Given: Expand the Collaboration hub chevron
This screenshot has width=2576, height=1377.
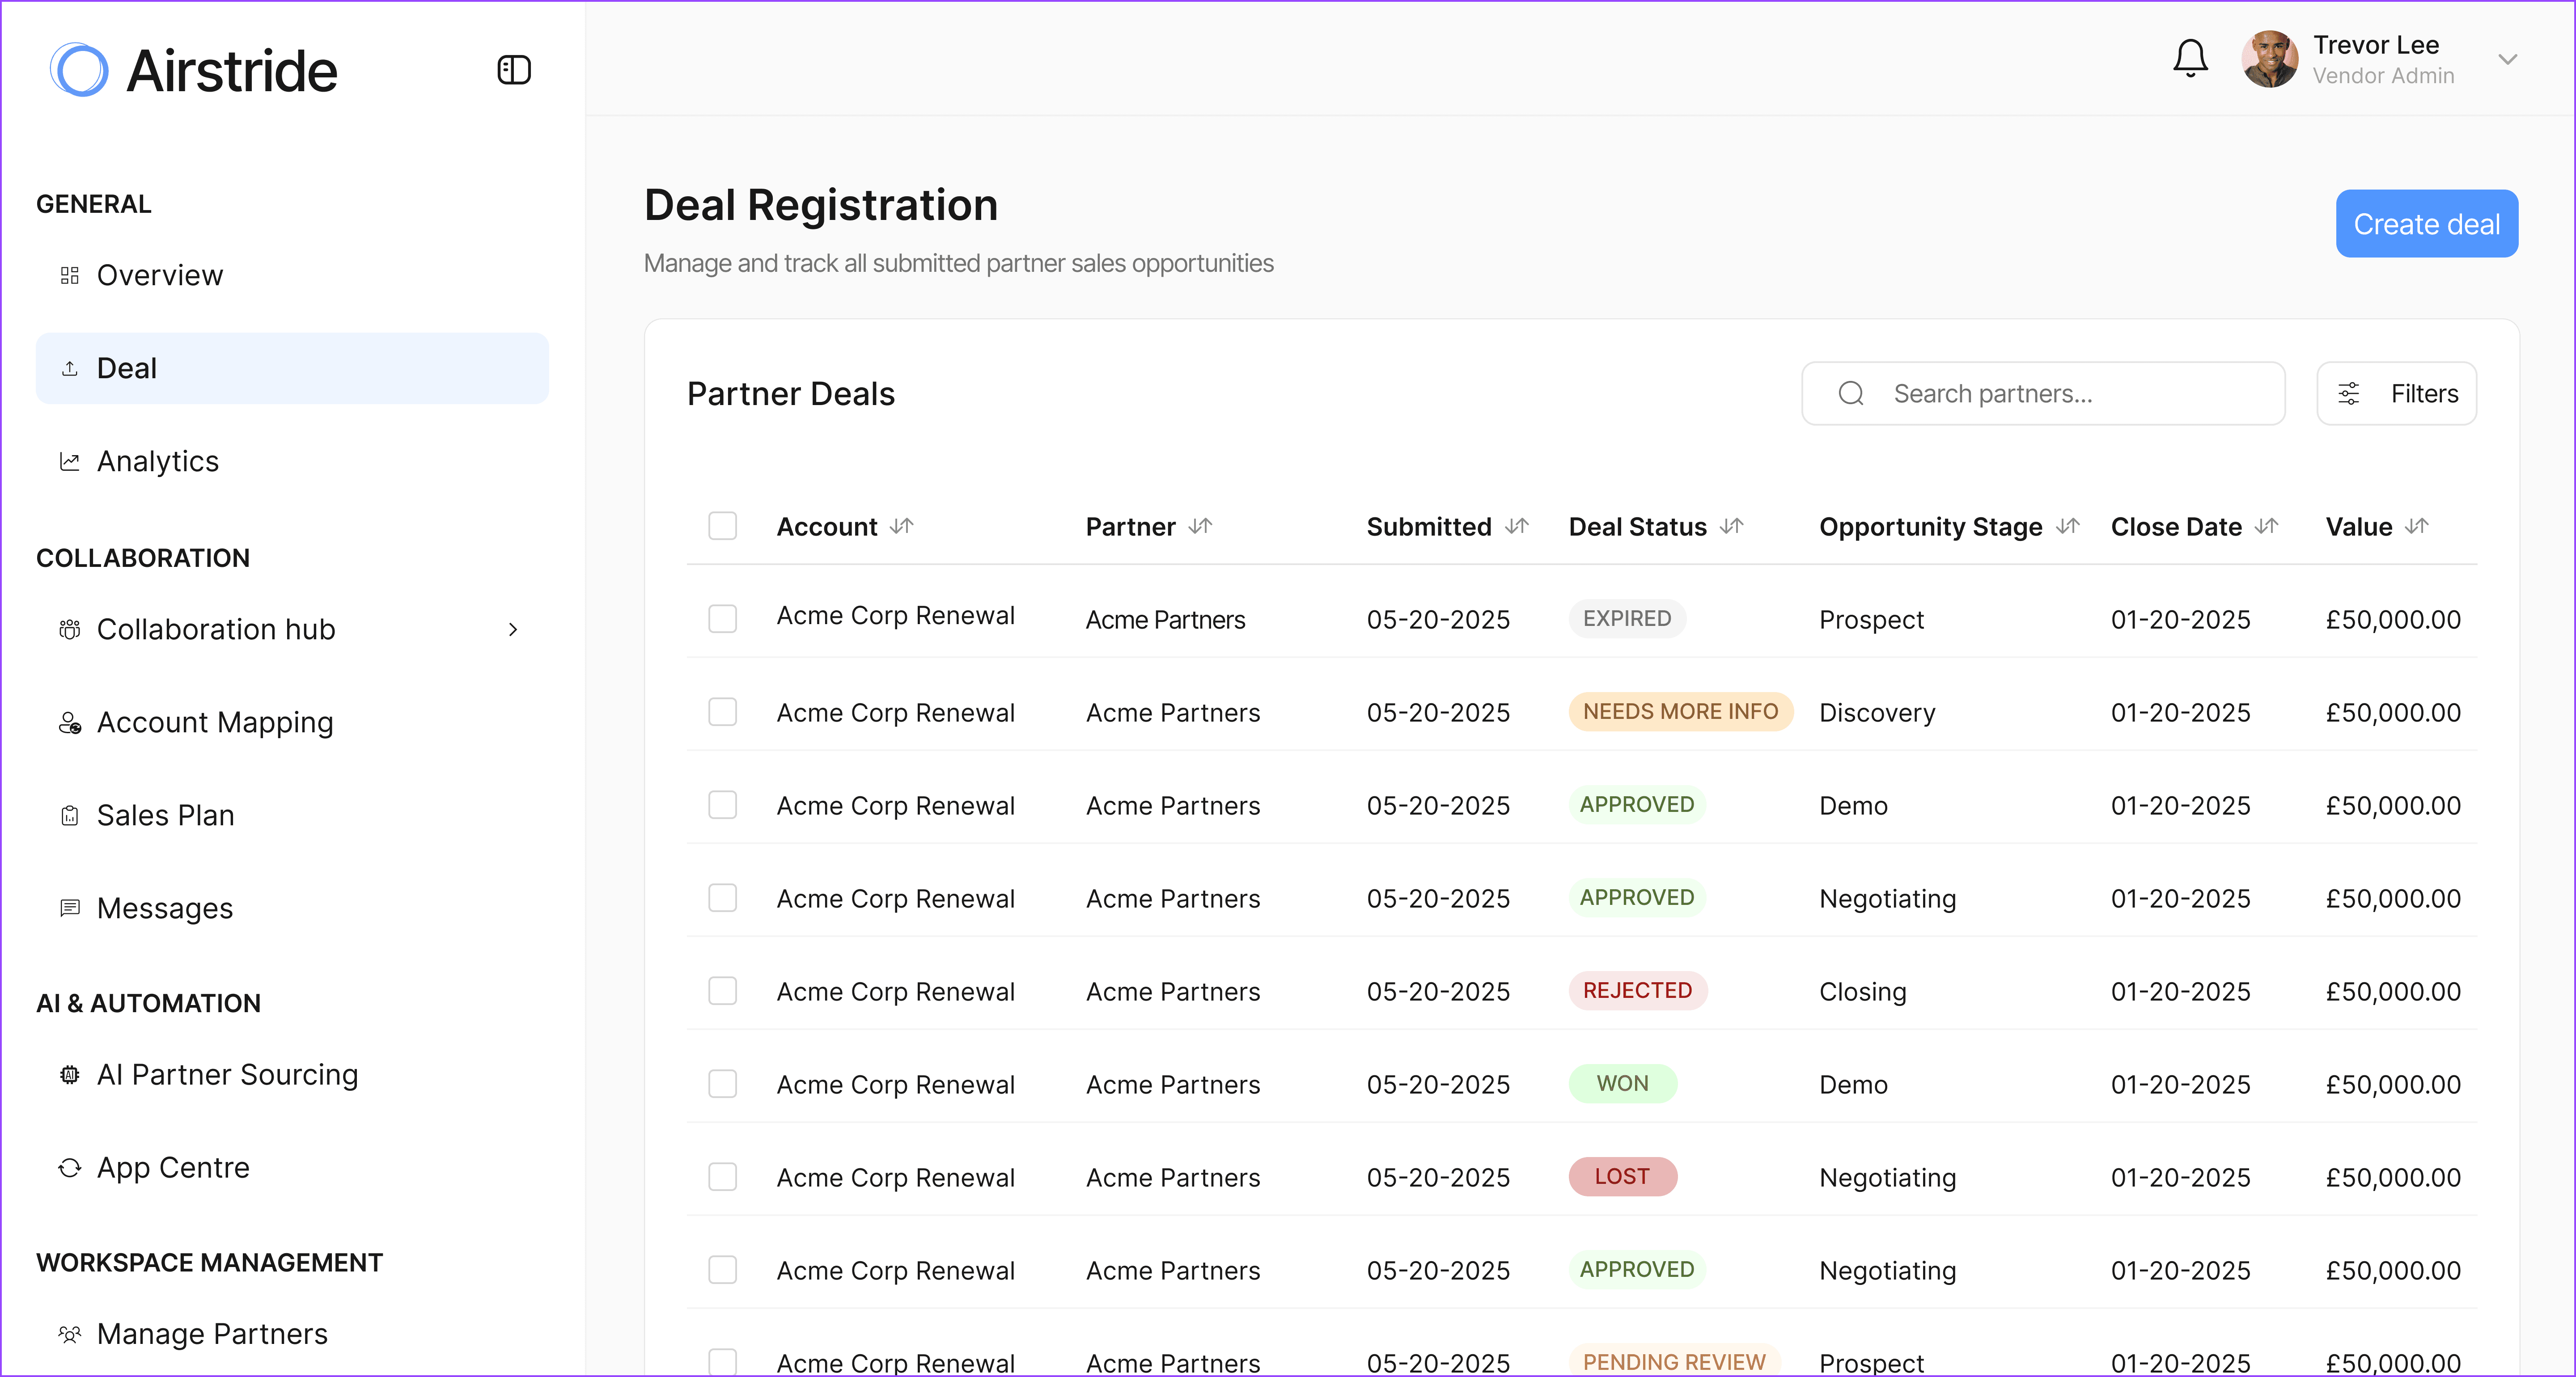Looking at the screenshot, I should 513,629.
